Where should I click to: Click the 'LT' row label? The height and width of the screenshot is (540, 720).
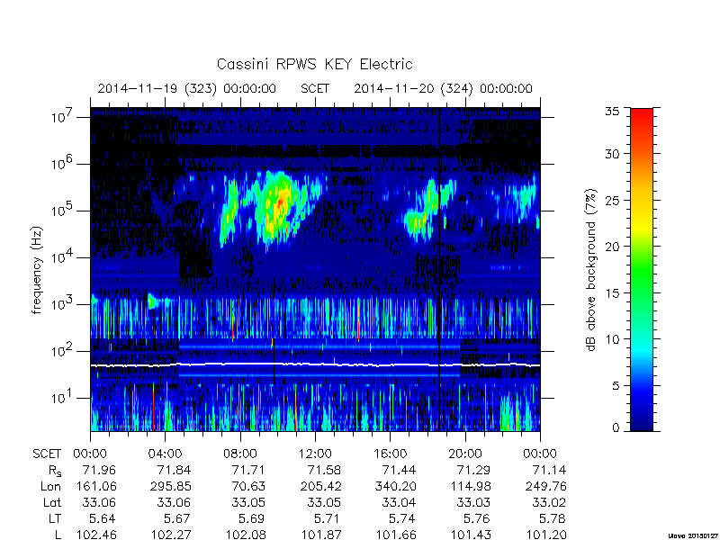pos(54,519)
